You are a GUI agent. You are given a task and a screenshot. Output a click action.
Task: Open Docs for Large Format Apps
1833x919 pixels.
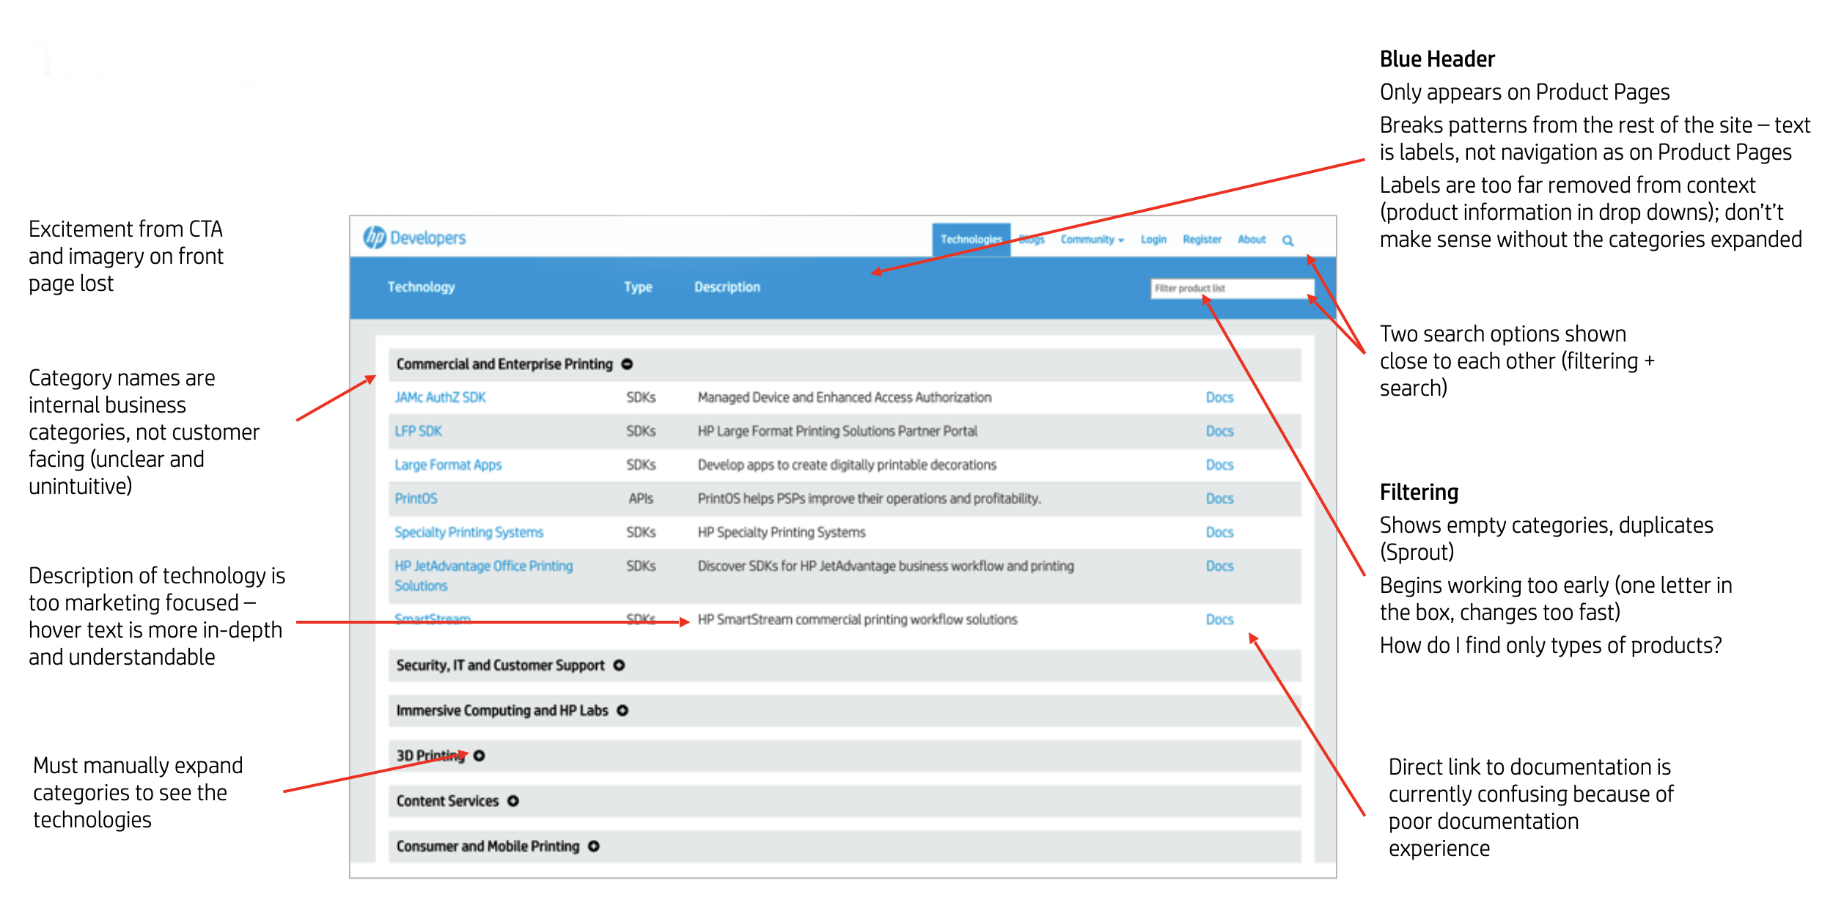(x=1219, y=465)
